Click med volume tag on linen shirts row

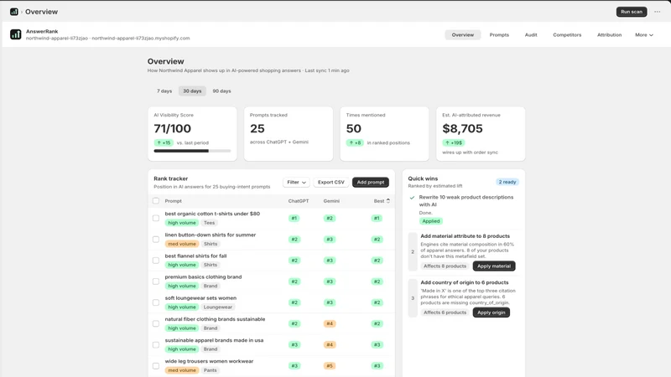(x=182, y=244)
